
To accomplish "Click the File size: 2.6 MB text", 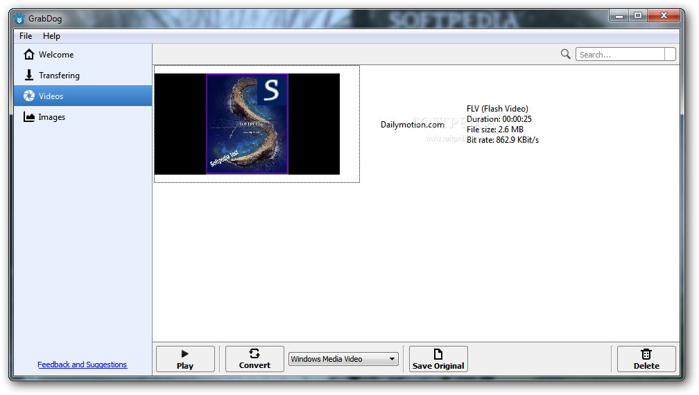I will pos(495,130).
